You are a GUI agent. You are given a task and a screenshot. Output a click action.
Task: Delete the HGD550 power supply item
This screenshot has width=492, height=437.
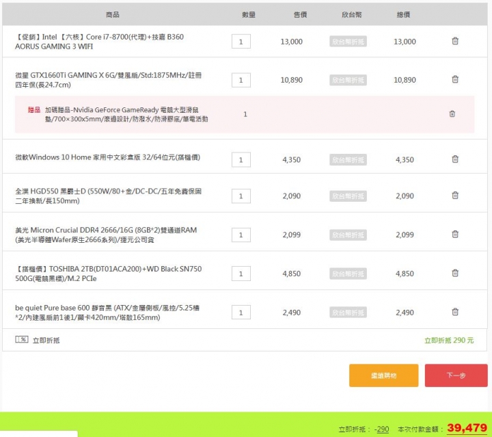point(455,196)
